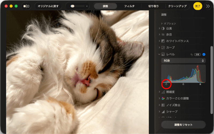
Task: Click the カラーごとの調整 color dots icon
Action: click(163, 98)
